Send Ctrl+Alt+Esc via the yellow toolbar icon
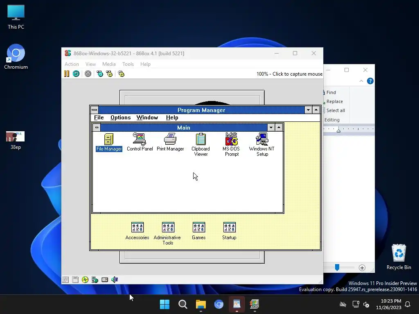Screen dimensions: 419x314 109,74
